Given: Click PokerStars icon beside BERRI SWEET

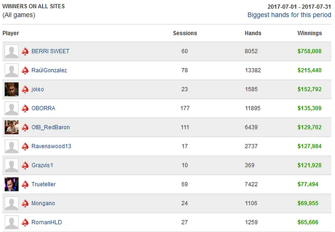Looking at the screenshot, I should 25,51.
